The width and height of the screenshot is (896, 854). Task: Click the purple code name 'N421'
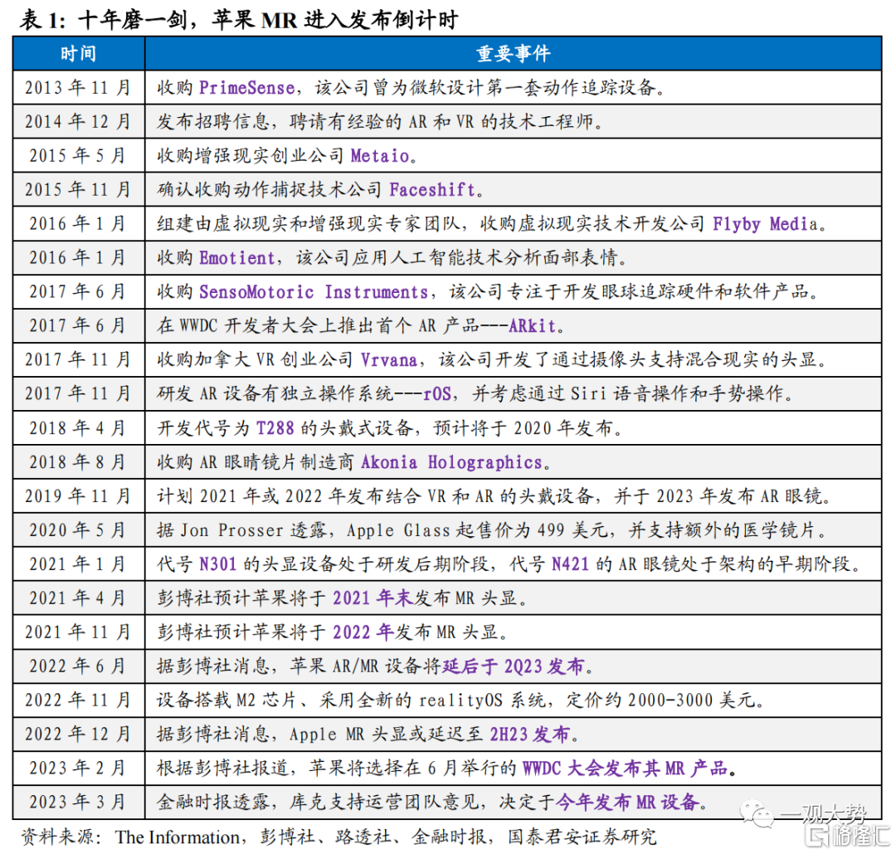click(x=570, y=564)
